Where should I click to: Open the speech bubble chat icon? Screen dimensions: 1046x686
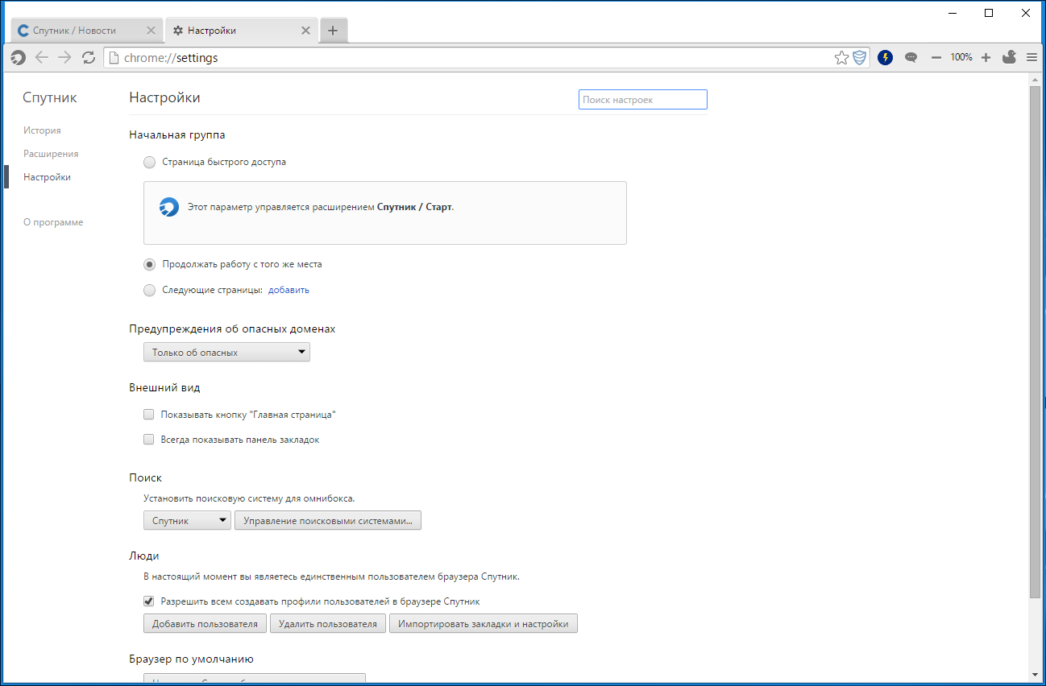coord(911,57)
